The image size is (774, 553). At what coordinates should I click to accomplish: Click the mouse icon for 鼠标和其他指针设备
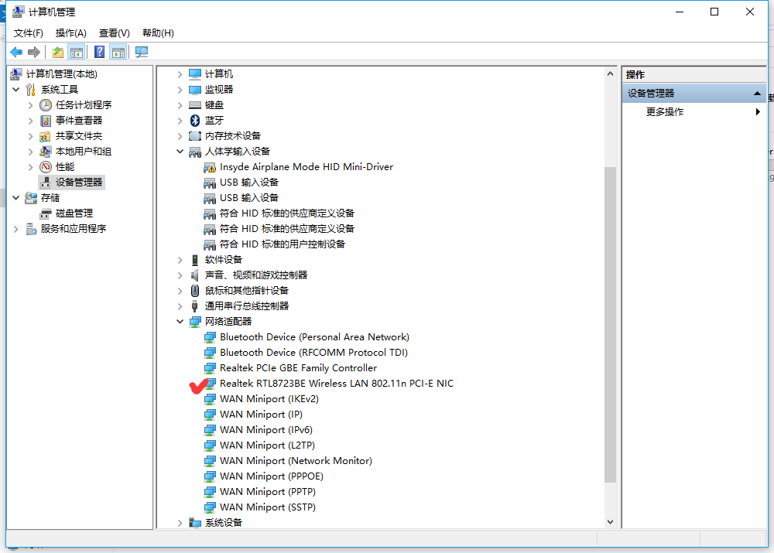(195, 291)
